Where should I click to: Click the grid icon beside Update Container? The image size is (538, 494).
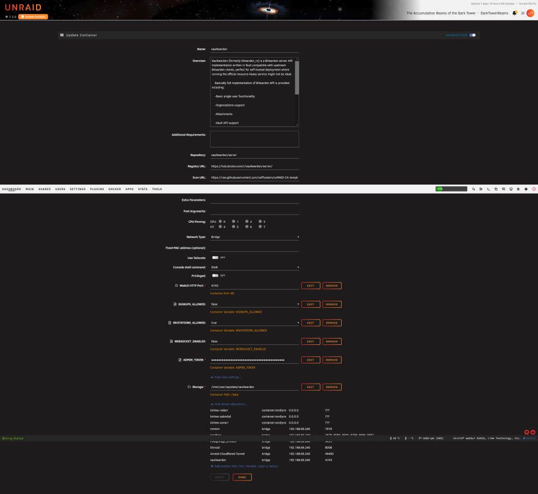62,35
